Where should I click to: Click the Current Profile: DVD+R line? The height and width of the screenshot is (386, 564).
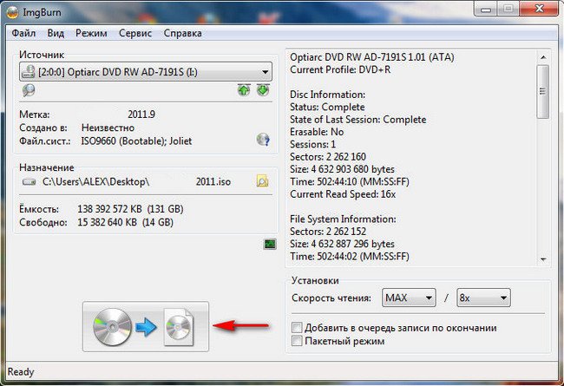[340, 69]
